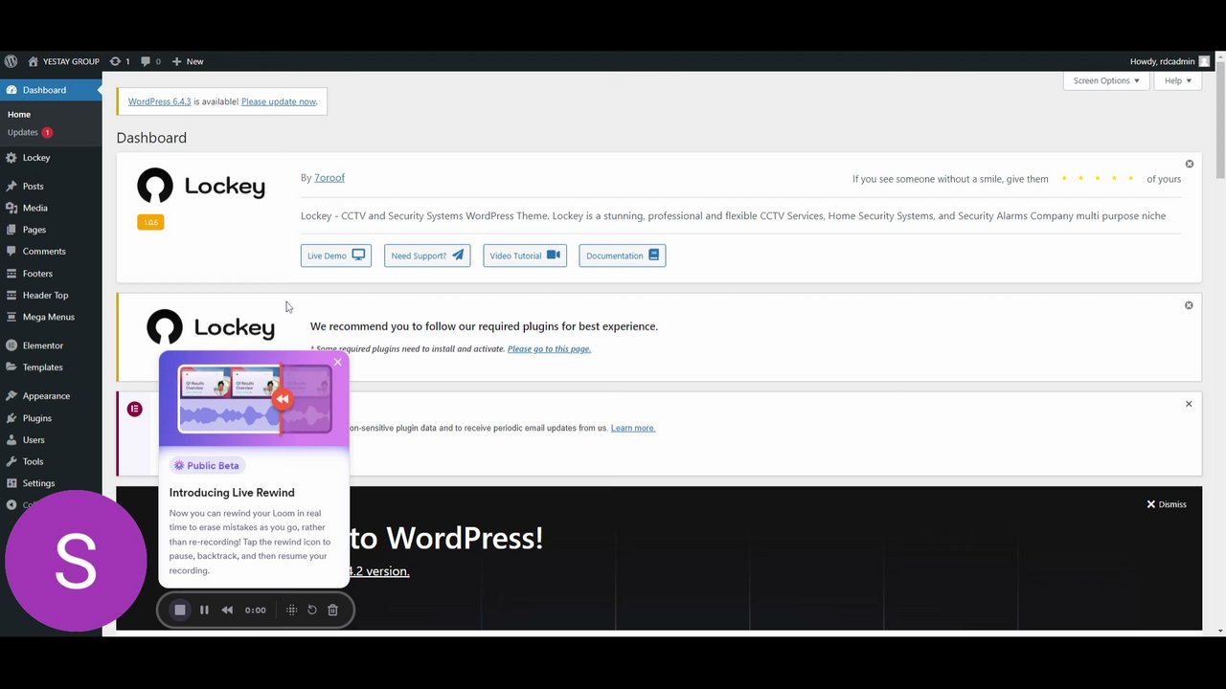Click the Video Tutorial button

tap(525, 256)
